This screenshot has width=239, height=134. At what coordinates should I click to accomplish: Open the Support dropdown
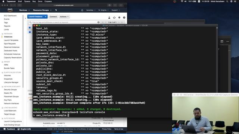(x=115, y=10)
